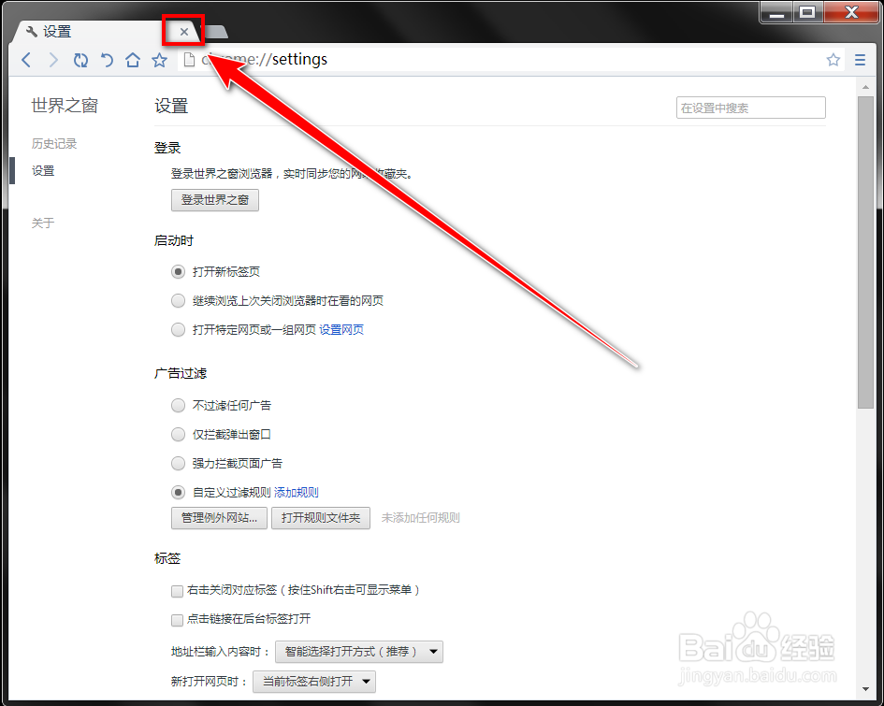Select 打开新标签页 startup option
Viewport: 884px width, 706px height.
click(x=178, y=271)
